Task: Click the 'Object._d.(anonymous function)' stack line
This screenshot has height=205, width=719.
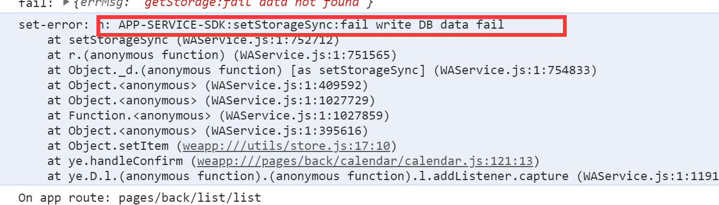Action: pyautogui.click(x=322, y=70)
